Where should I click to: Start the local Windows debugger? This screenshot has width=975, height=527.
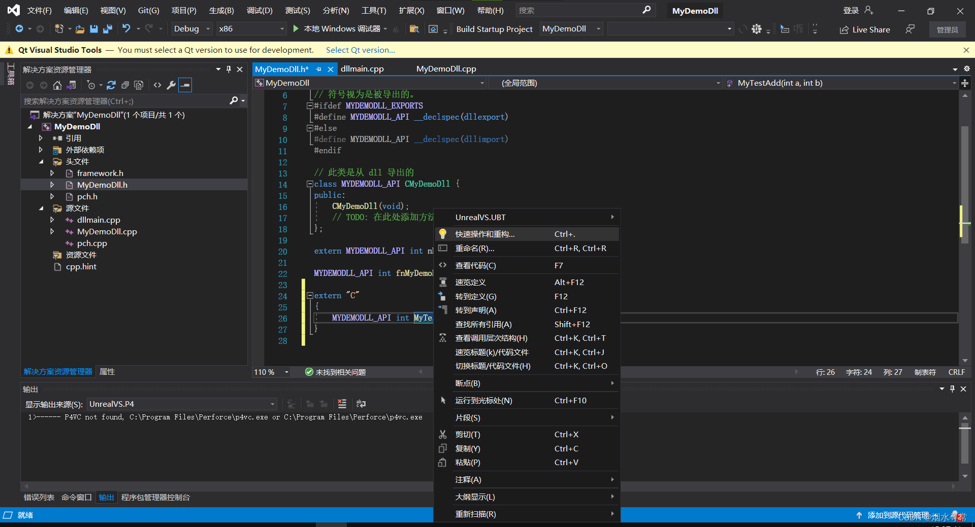296,29
